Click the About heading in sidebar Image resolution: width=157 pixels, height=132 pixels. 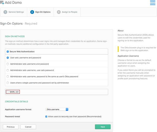click(121, 31)
